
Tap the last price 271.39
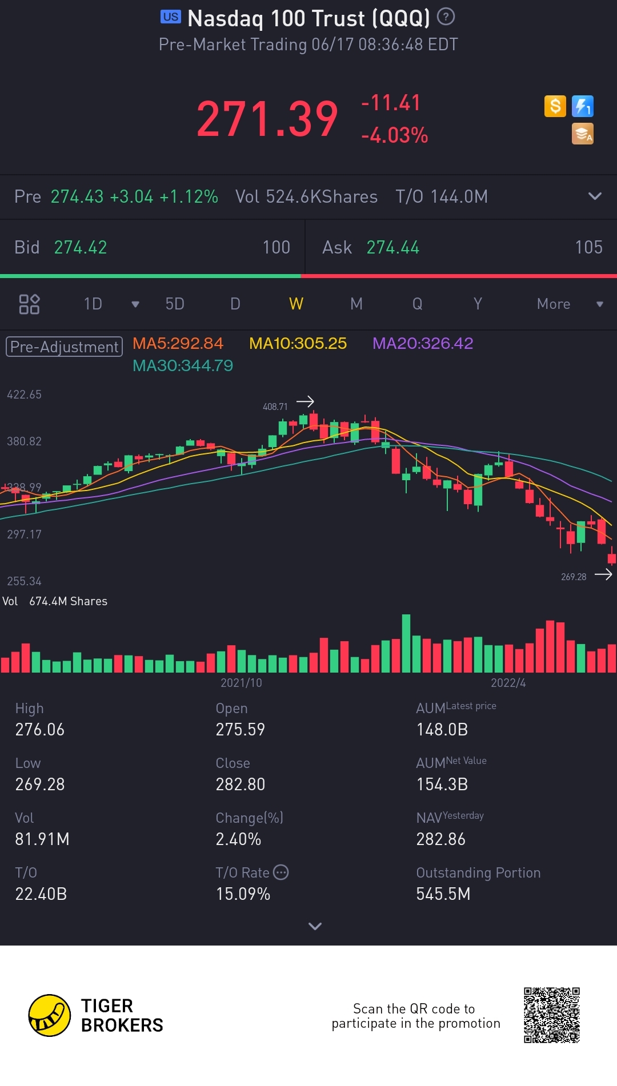(x=267, y=119)
